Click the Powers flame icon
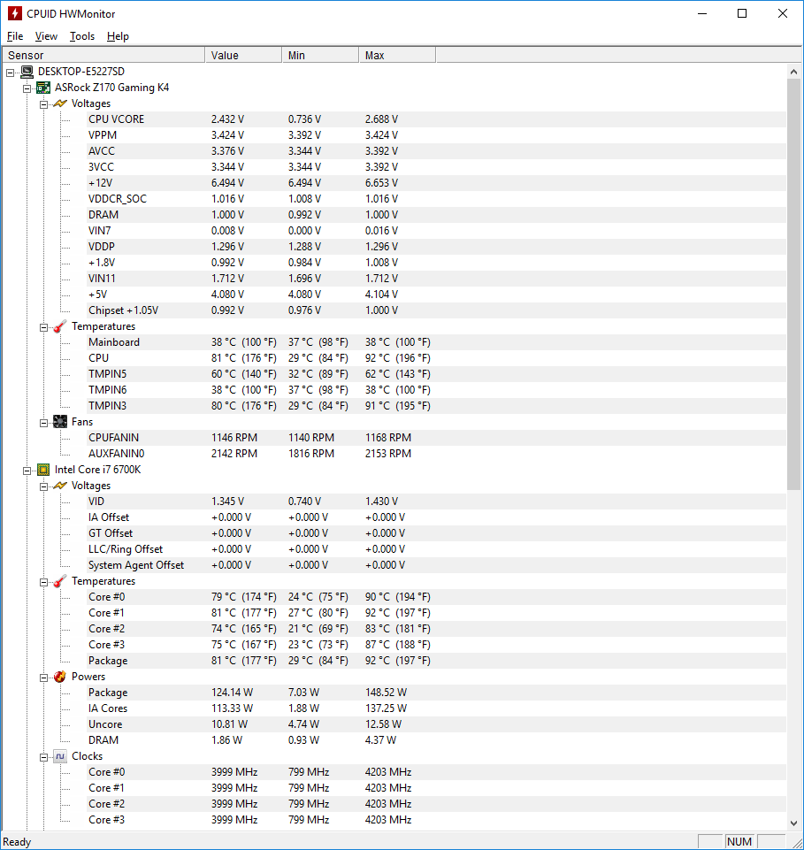This screenshot has height=850, width=804. [x=60, y=677]
